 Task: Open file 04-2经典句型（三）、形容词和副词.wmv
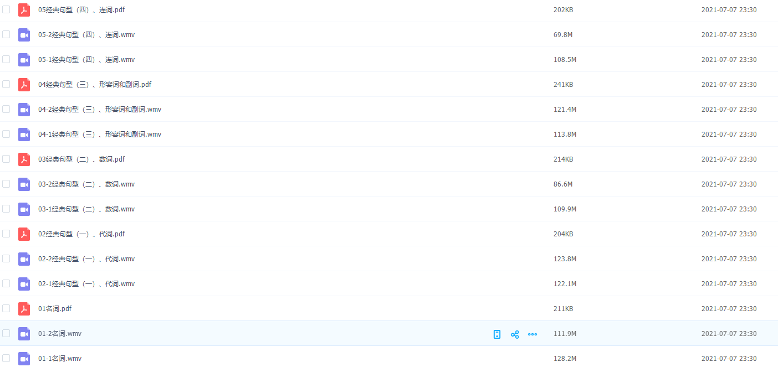(100, 110)
